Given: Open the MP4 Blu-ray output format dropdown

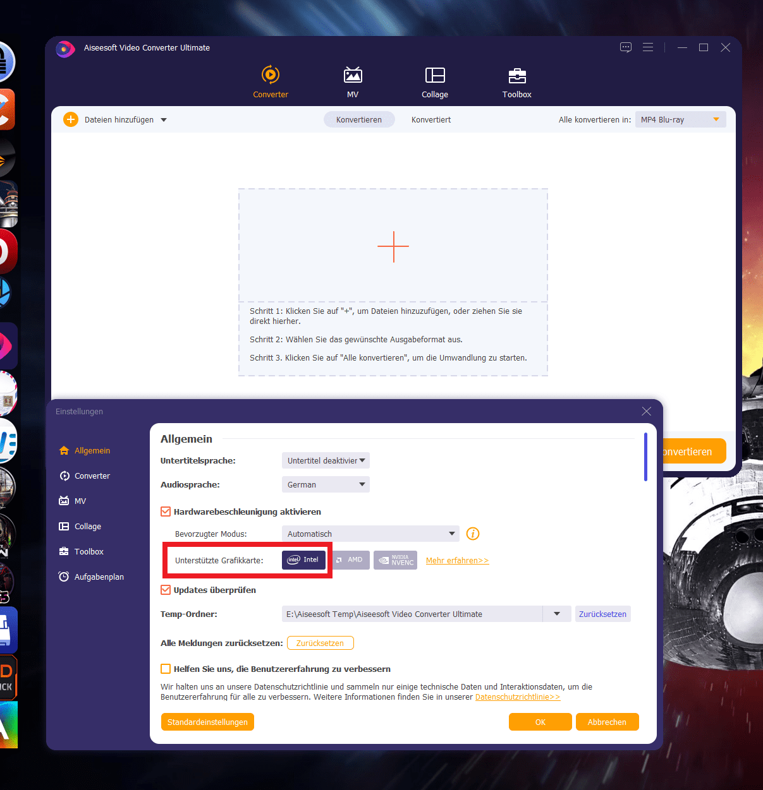Looking at the screenshot, I should (681, 119).
